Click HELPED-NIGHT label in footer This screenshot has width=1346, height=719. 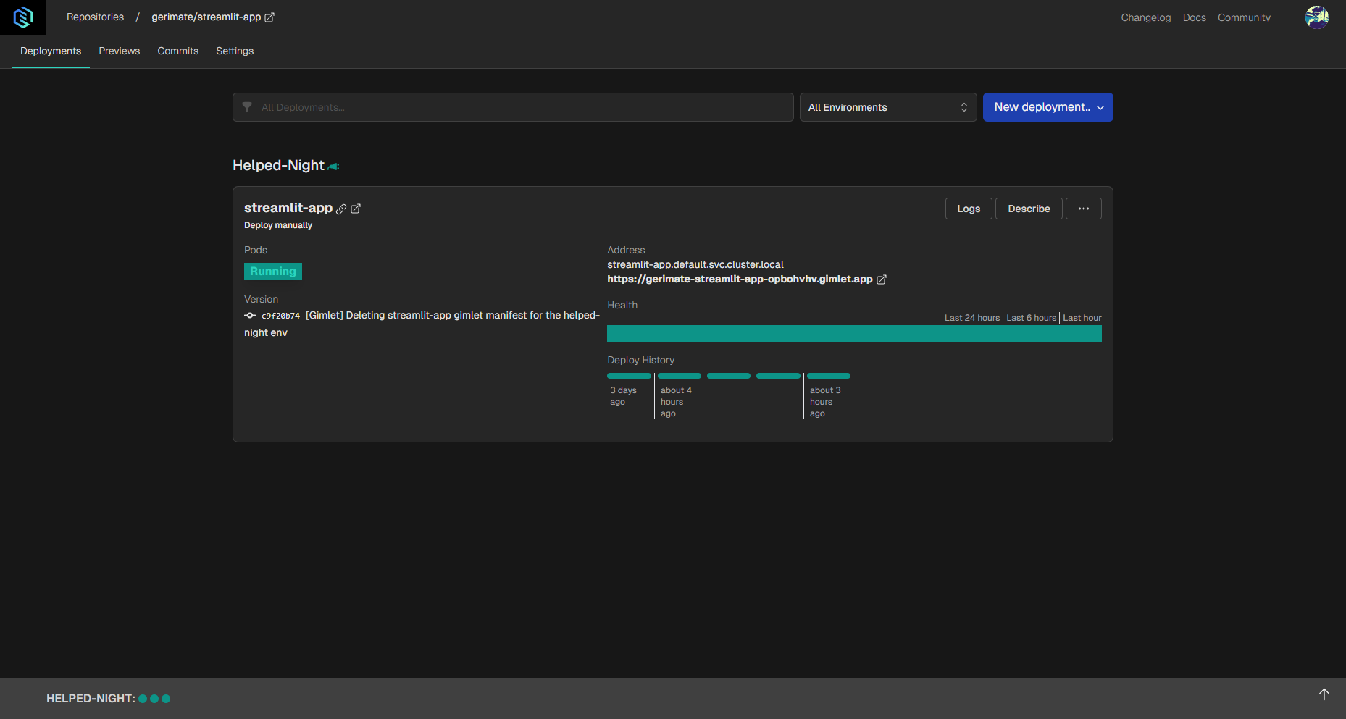coord(91,699)
